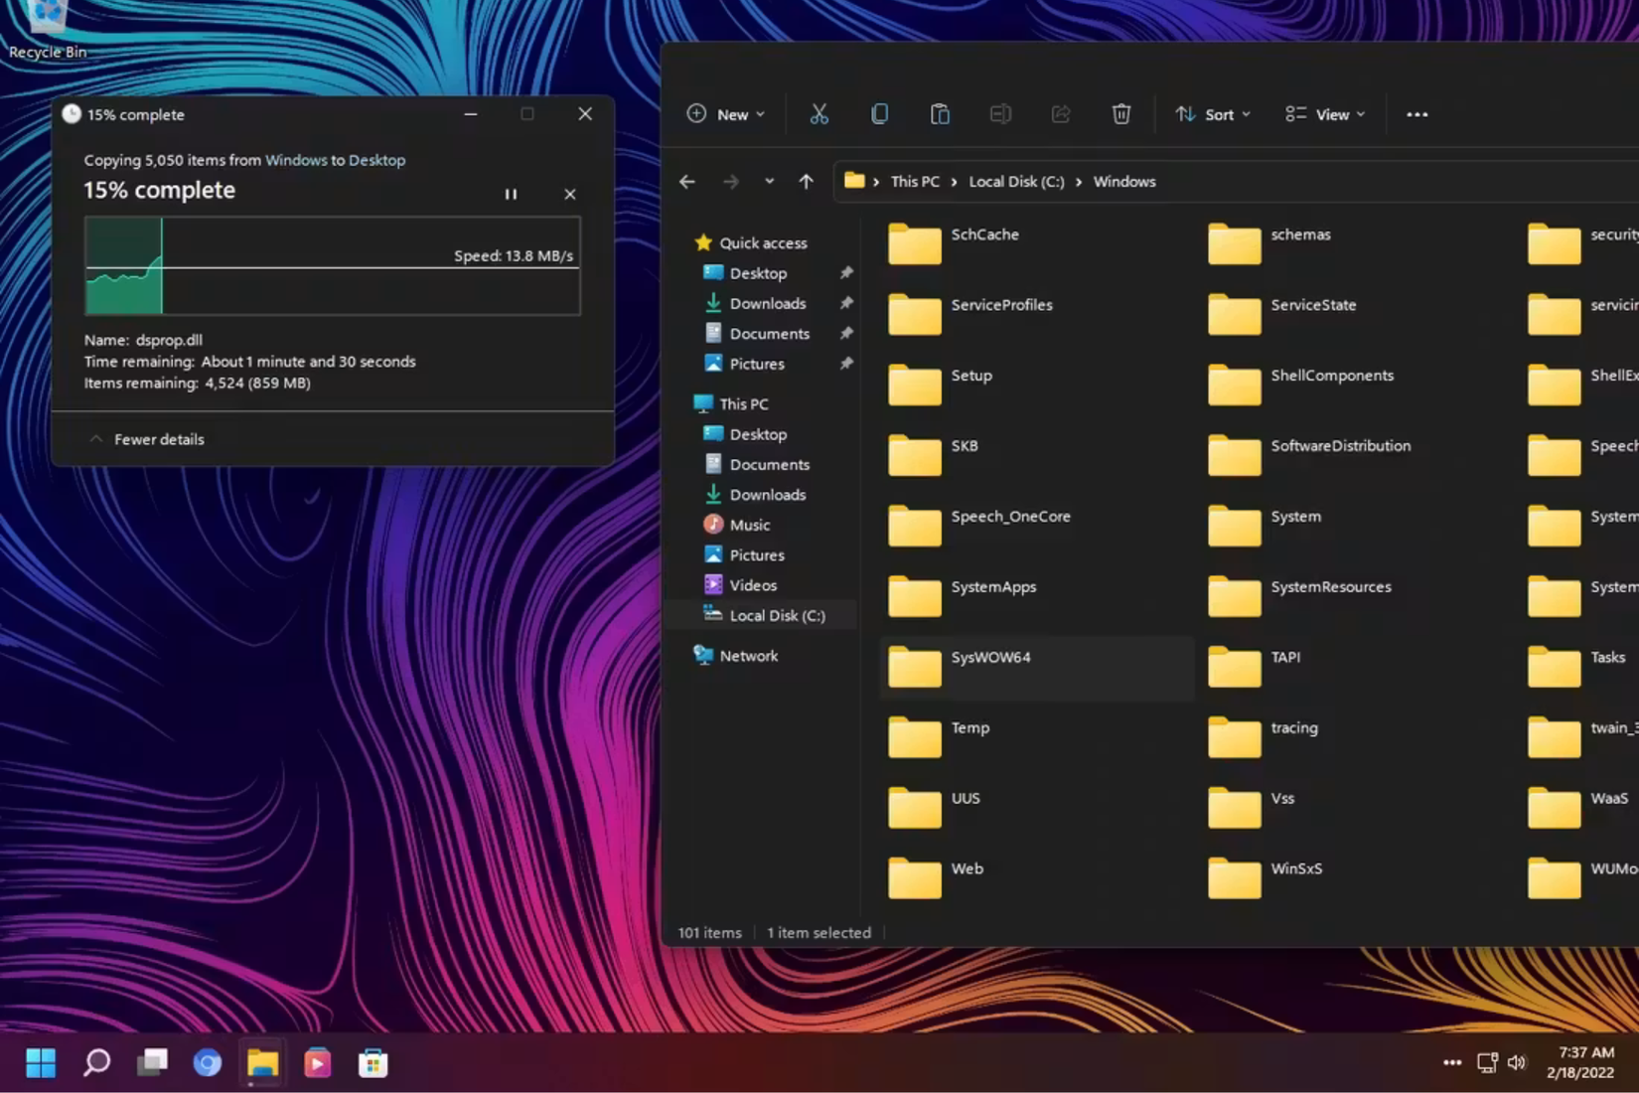Select This PC in navigation pane
This screenshot has width=1639, height=1093.
(x=732, y=404)
